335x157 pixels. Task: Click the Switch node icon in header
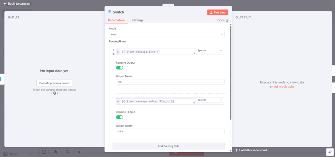(x=110, y=12)
